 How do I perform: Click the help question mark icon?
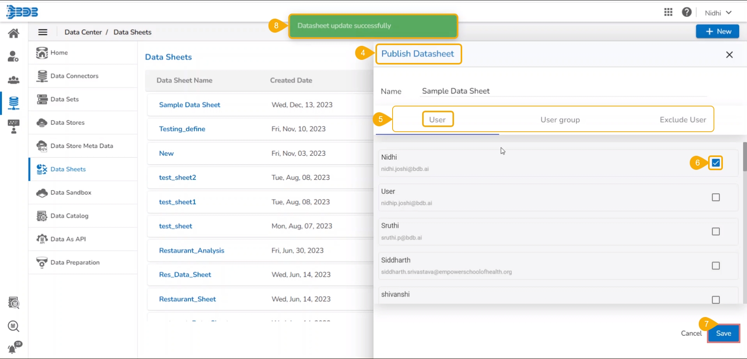687,12
